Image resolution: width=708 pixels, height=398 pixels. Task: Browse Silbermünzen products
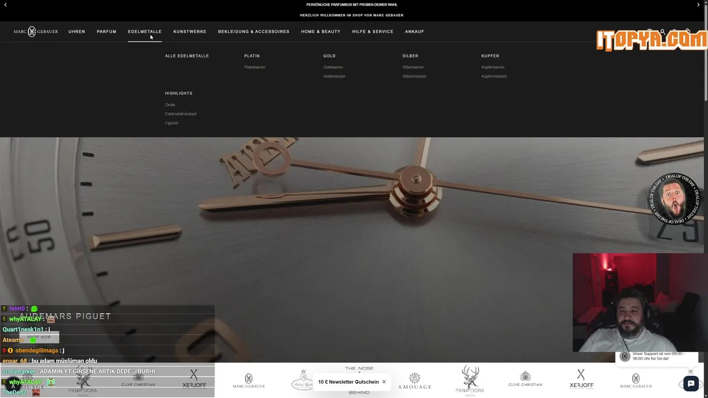tap(414, 76)
